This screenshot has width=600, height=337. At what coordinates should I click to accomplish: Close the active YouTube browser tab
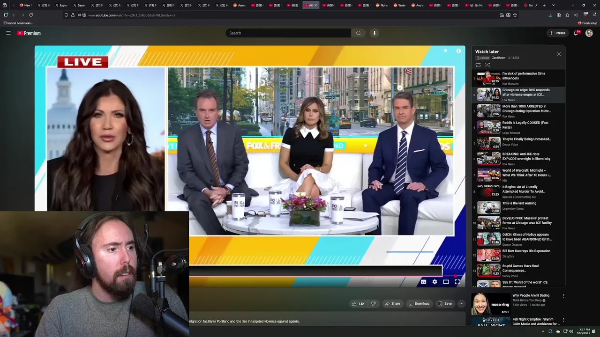315,5
